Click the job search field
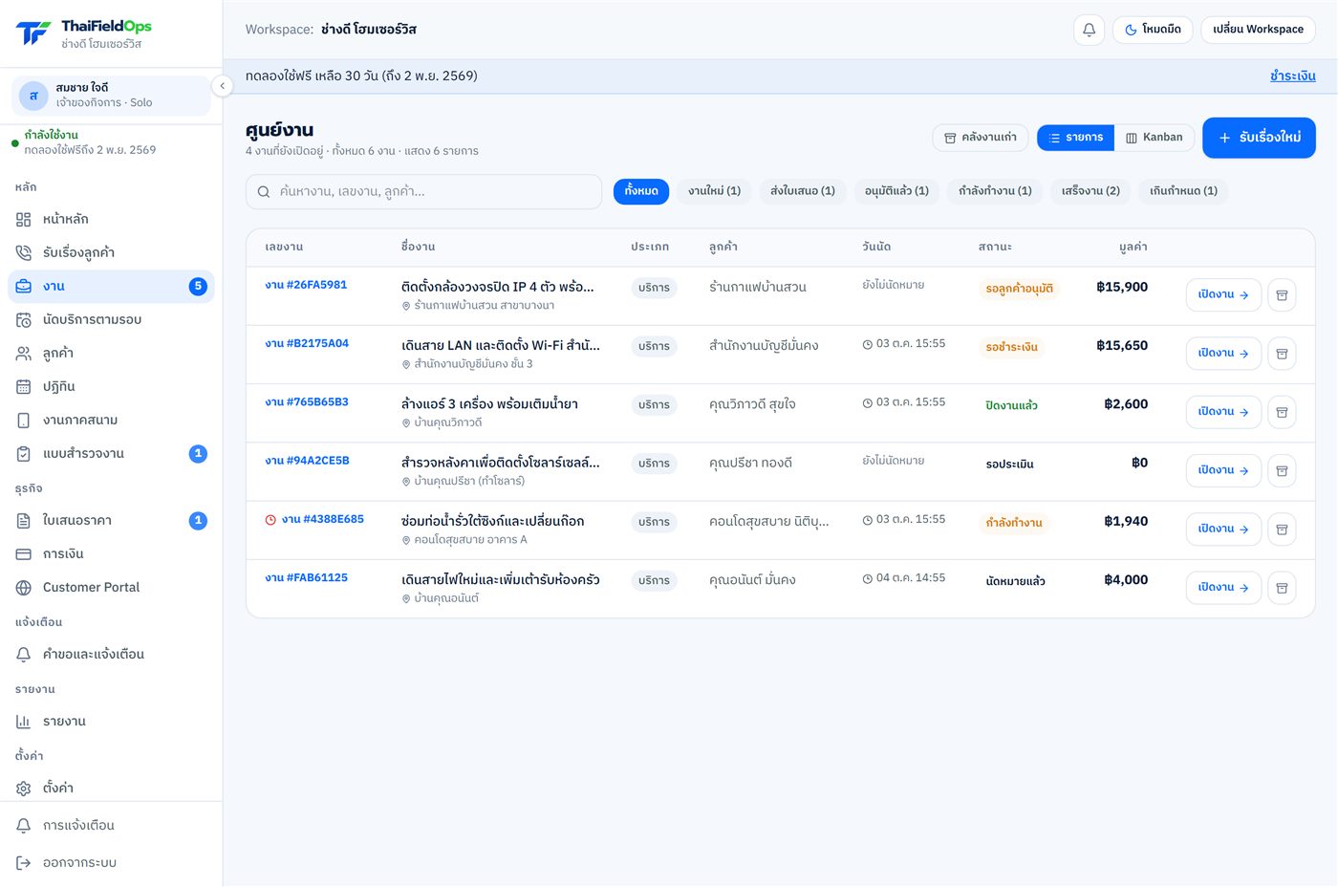This screenshot has width=1338, height=887. coord(423,191)
